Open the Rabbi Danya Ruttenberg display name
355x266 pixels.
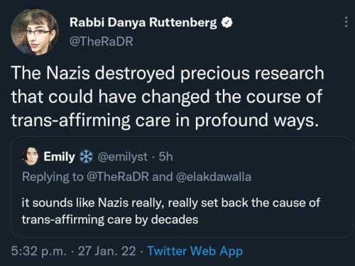pyautogui.click(x=143, y=23)
